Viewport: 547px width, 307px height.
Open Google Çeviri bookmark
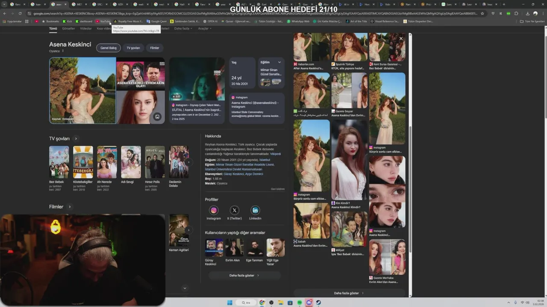pos(156,21)
